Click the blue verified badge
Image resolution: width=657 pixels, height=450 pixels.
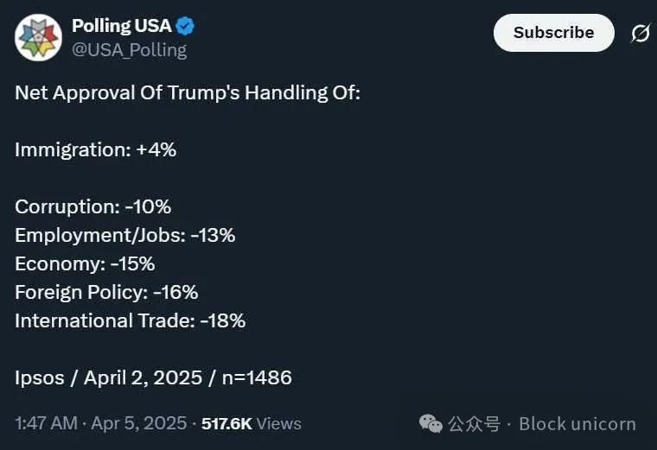coord(186,27)
